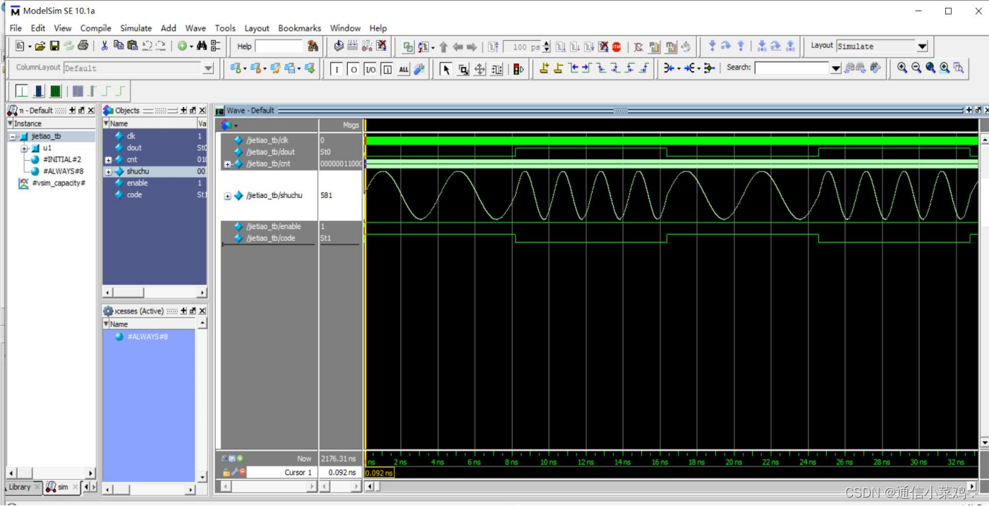This screenshot has height=506, width=989.
Task: Click the run length stepper up arrow
Action: coord(547,44)
